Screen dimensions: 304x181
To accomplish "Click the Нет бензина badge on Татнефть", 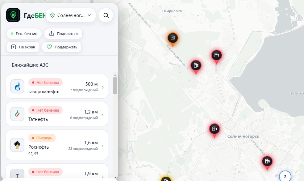I will coord(46,110).
